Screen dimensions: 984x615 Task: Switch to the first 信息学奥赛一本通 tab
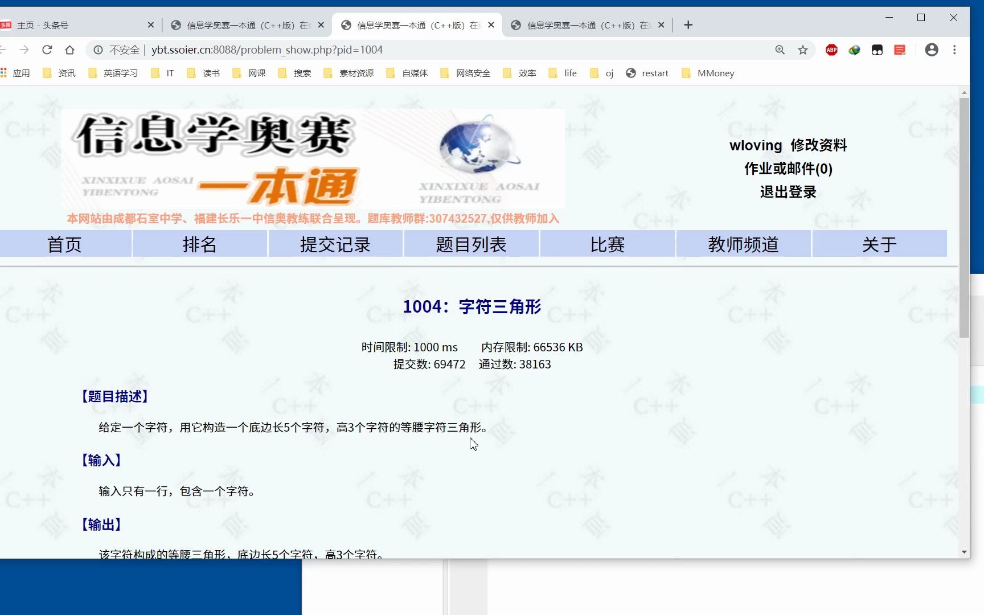point(239,24)
